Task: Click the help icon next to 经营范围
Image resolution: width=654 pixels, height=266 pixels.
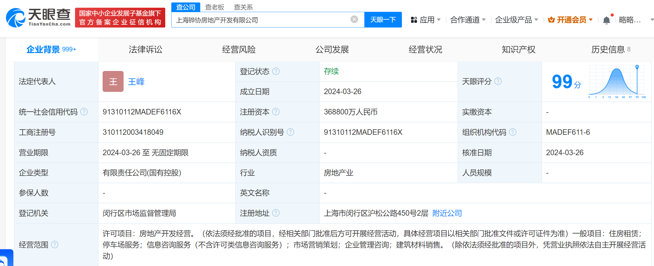Action: pyautogui.click(x=55, y=245)
